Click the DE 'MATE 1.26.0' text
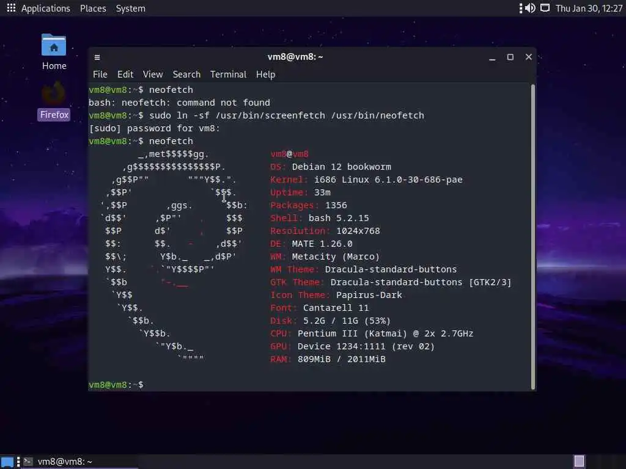 pyautogui.click(x=322, y=244)
